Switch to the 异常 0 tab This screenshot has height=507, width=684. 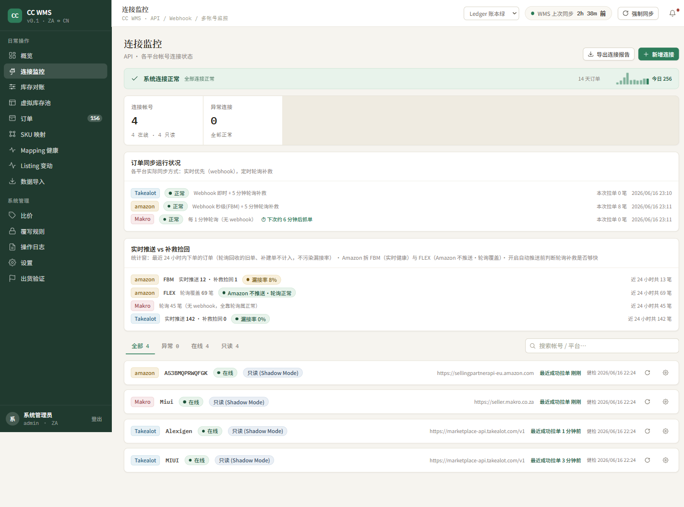(x=170, y=346)
